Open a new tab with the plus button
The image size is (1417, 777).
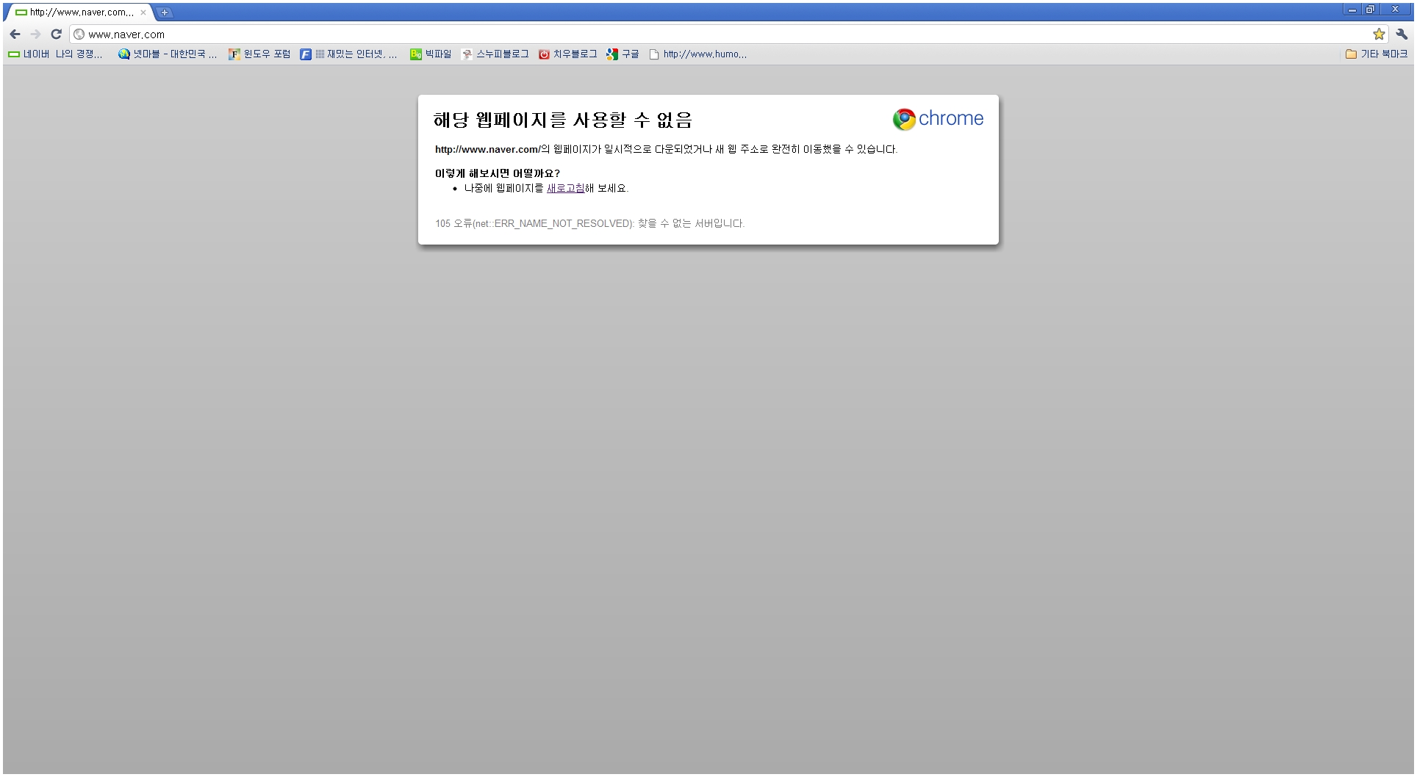pyautogui.click(x=165, y=12)
